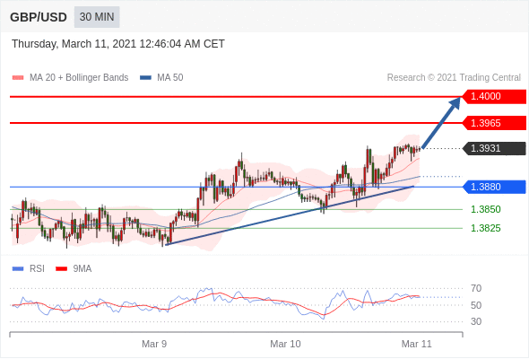
Task: Click the 1.3880 pivot price tag
Action: pyautogui.click(x=494, y=187)
